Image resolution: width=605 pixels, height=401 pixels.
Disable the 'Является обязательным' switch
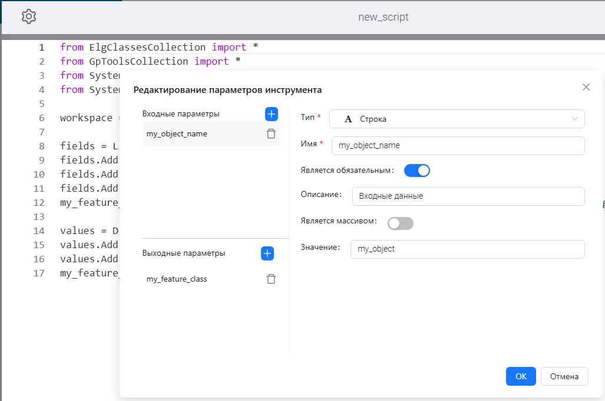click(416, 171)
